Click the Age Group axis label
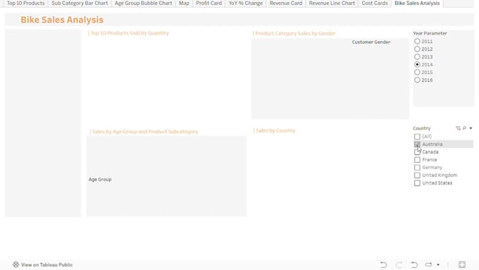 click(x=100, y=180)
